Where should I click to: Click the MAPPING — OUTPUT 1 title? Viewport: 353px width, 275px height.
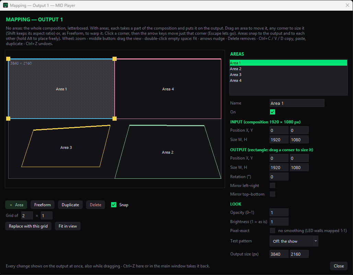[x=34, y=19]
